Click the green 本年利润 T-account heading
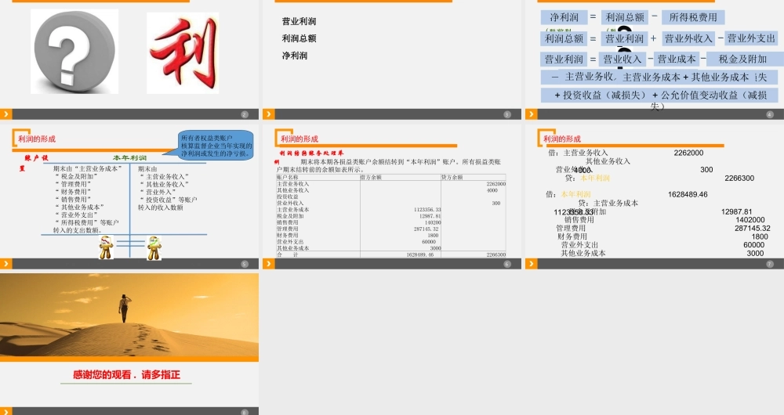 [x=129, y=158]
